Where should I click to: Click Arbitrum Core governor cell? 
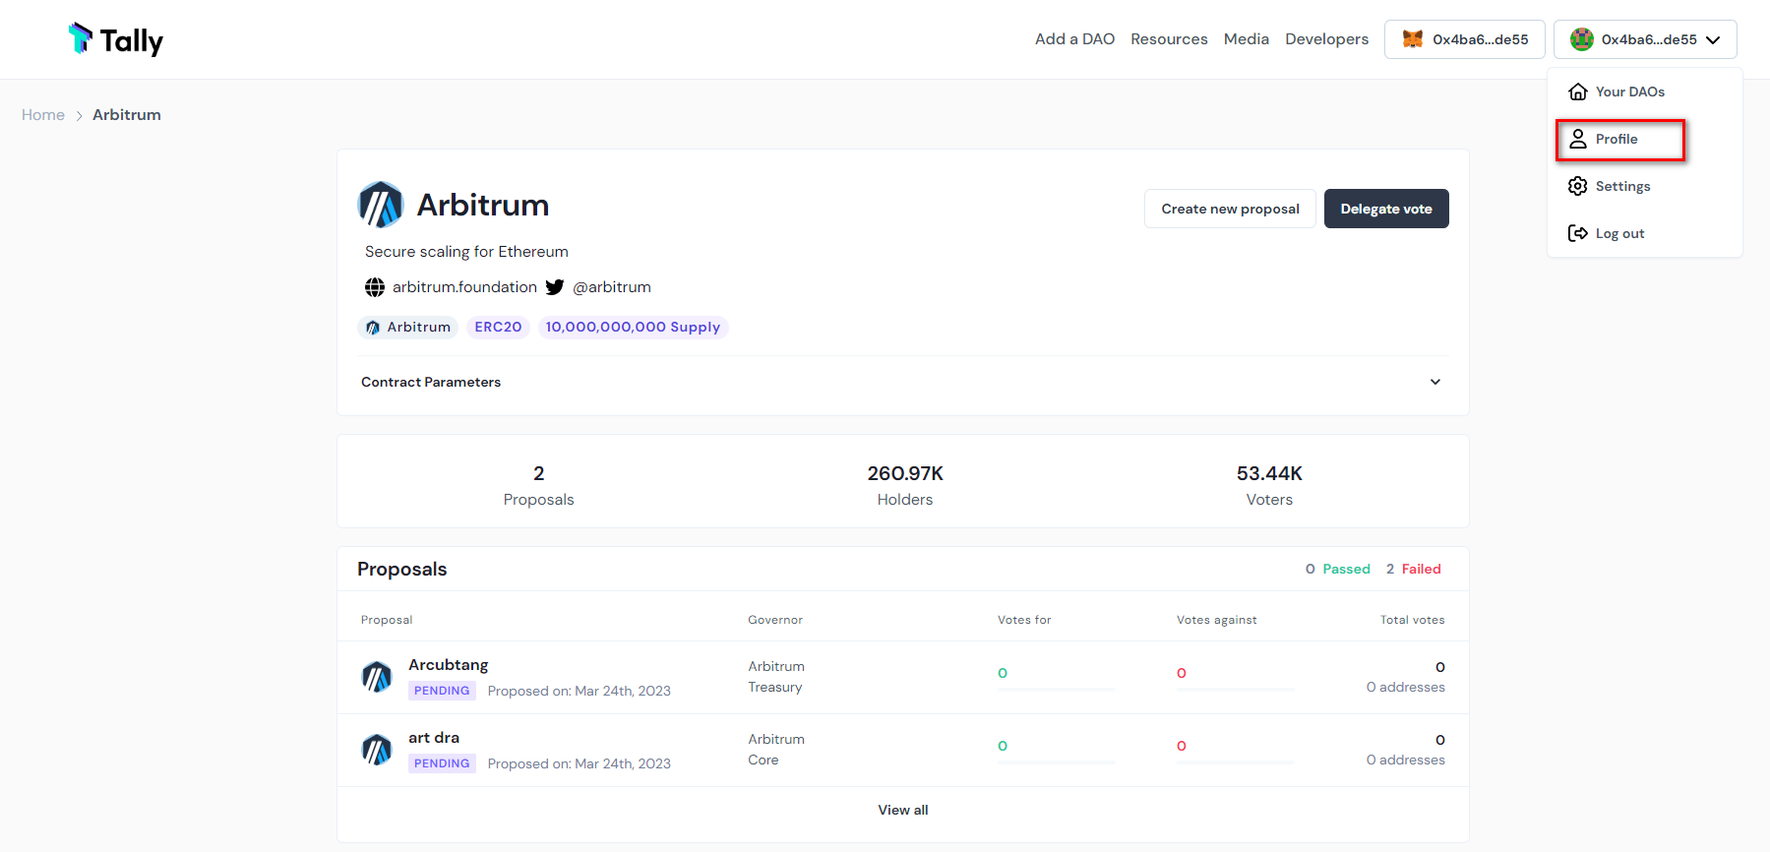776,750
